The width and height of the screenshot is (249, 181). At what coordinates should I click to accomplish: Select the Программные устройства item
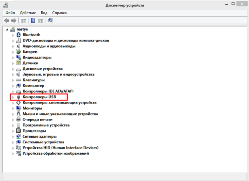pyautogui.click(x=46, y=125)
